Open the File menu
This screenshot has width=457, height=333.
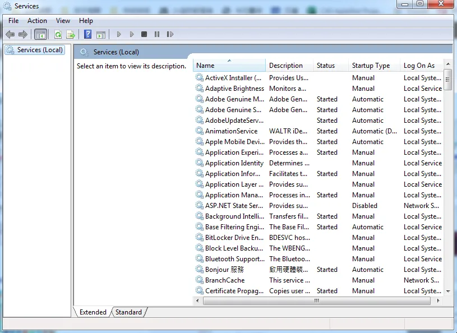(x=13, y=21)
